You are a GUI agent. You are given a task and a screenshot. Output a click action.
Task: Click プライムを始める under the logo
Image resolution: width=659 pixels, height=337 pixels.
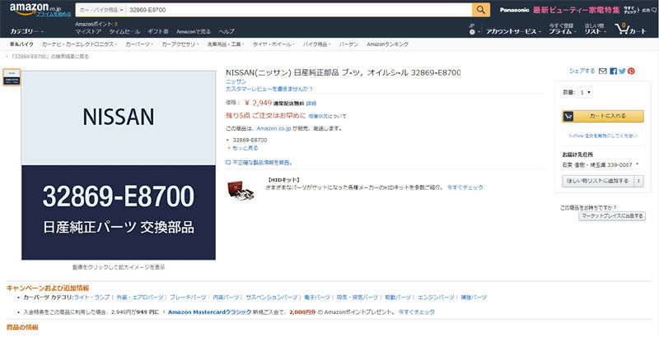coord(54,14)
